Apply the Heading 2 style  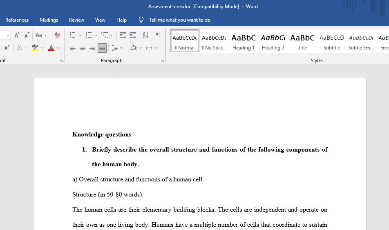273,41
